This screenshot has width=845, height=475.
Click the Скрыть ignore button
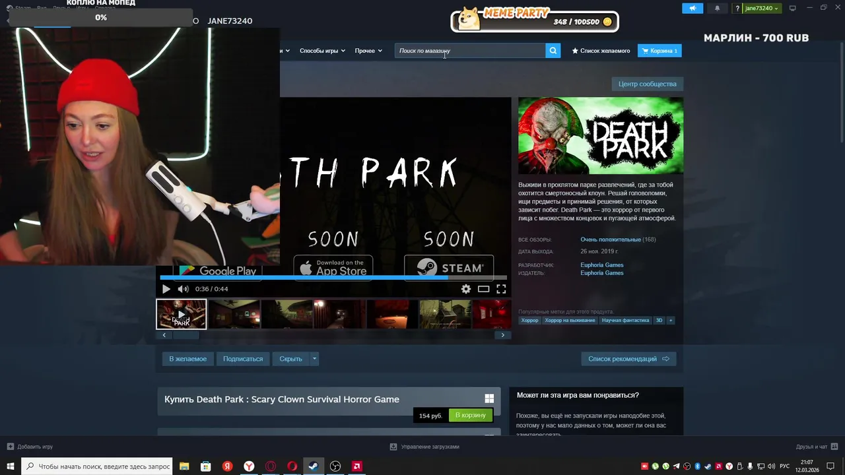tap(290, 359)
